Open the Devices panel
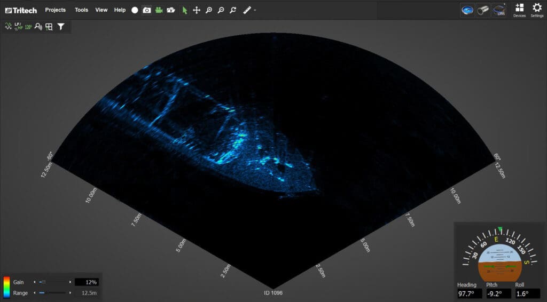Viewport: 547px width, 302px height. (x=519, y=10)
